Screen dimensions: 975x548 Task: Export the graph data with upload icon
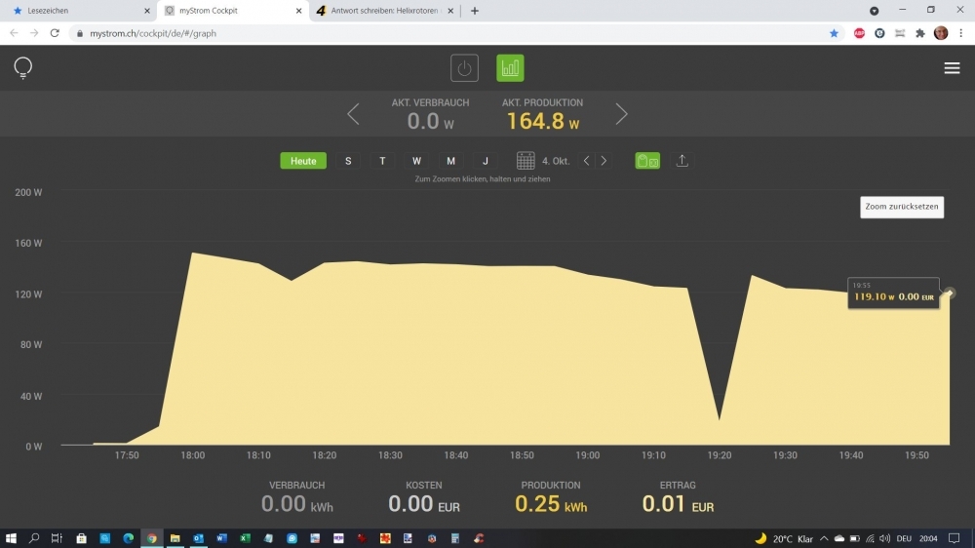[x=682, y=161]
